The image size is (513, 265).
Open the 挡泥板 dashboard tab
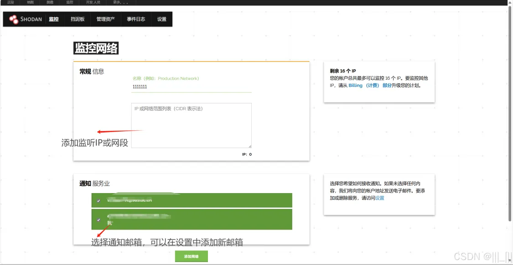click(x=78, y=19)
